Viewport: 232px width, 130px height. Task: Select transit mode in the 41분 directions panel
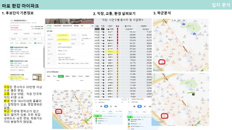click(140, 106)
